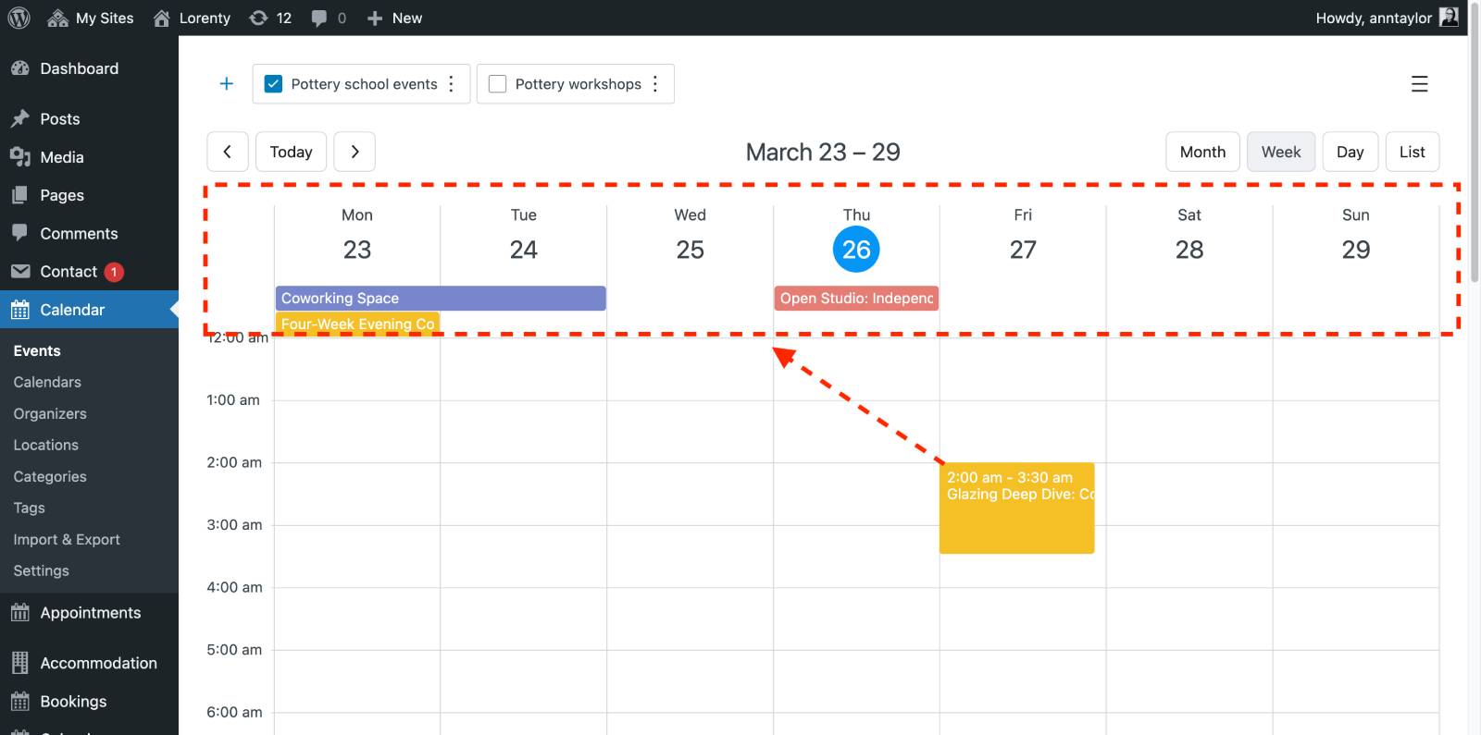
Task: Switch to Week view
Action: click(1281, 152)
